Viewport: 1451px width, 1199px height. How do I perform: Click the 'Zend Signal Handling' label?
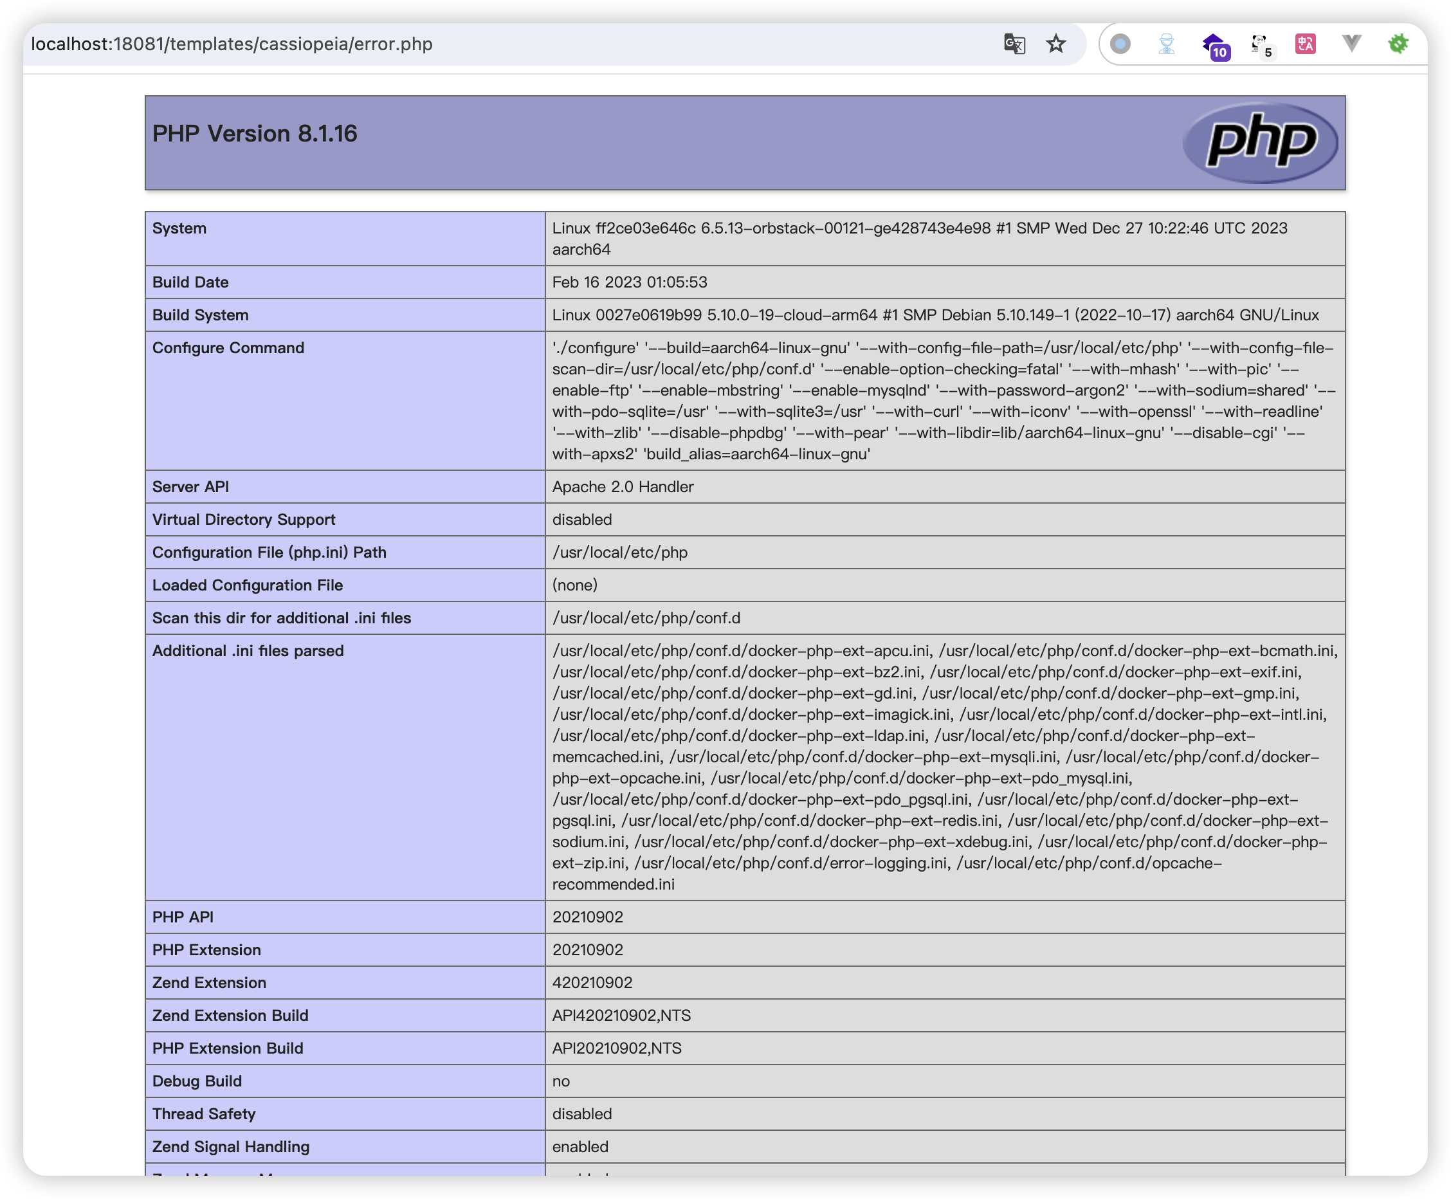coord(231,1146)
